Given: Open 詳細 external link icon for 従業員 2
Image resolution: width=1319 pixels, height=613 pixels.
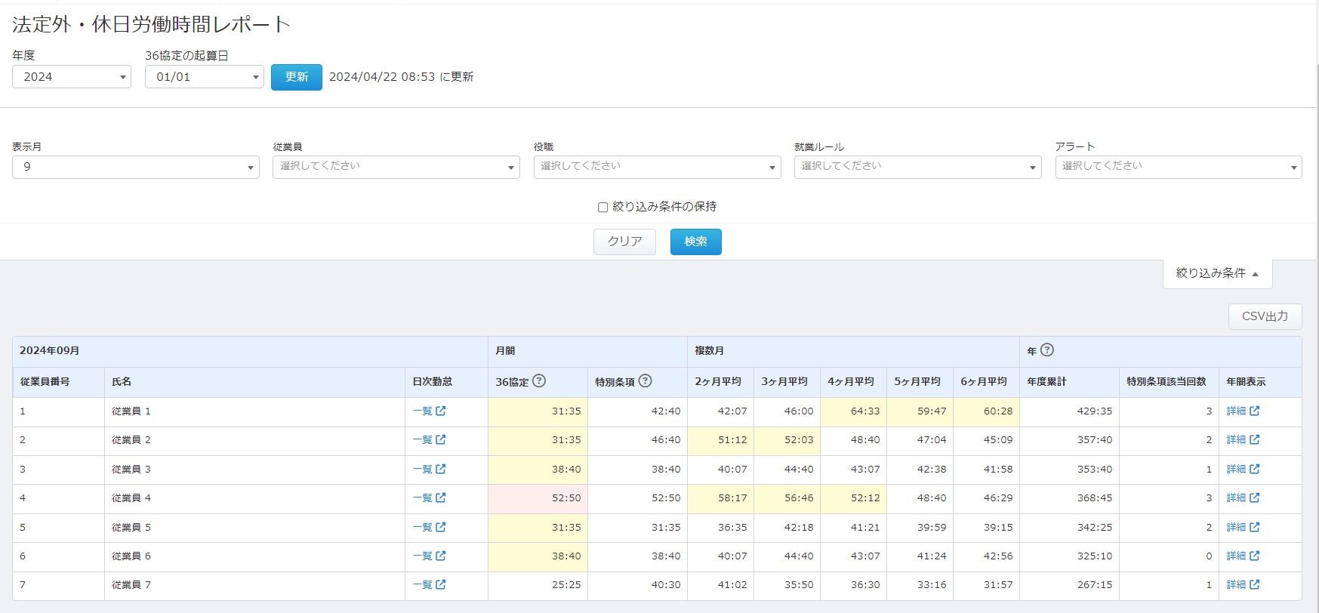Looking at the screenshot, I should [x=1254, y=440].
